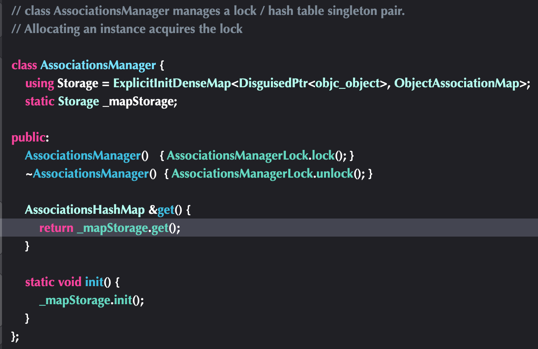Click the 'using' keyword
This screenshot has height=349, width=538.
point(39,83)
